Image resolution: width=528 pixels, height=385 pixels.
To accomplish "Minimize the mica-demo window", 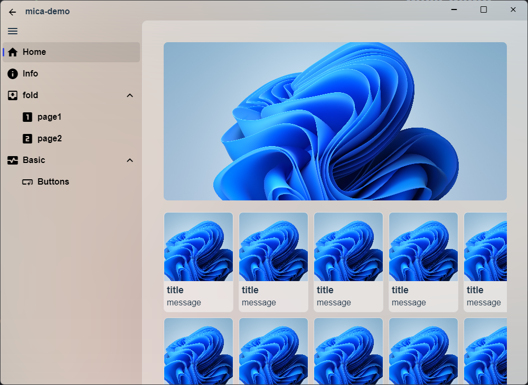I will (454, 9).
